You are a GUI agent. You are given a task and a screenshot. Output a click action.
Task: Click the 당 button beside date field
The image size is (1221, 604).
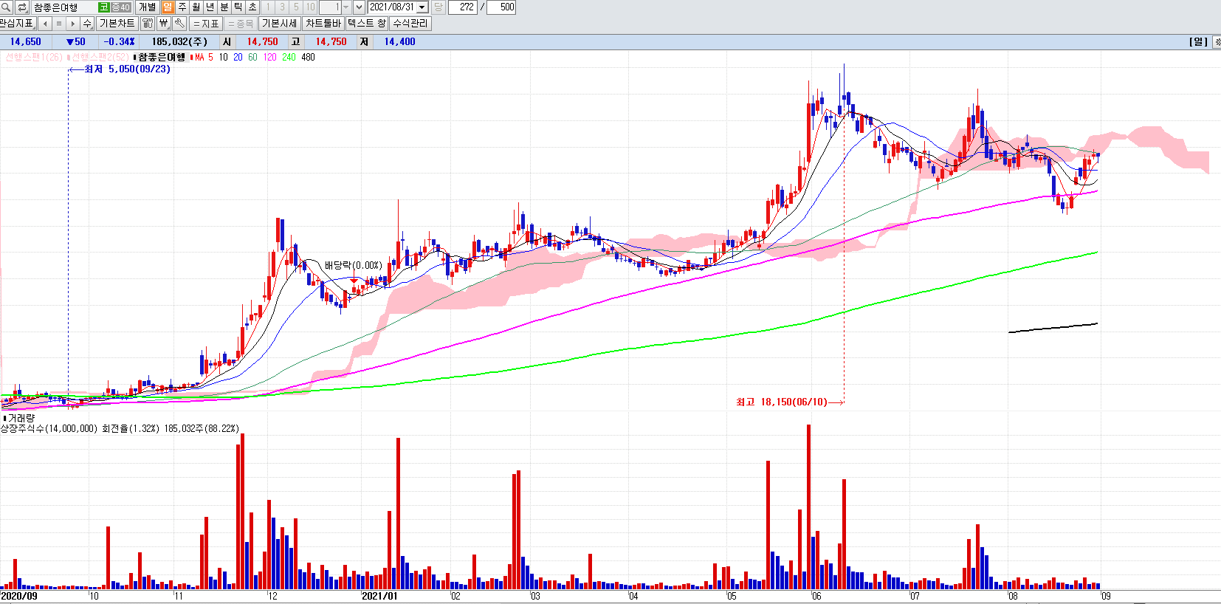(x=438, y=7)
